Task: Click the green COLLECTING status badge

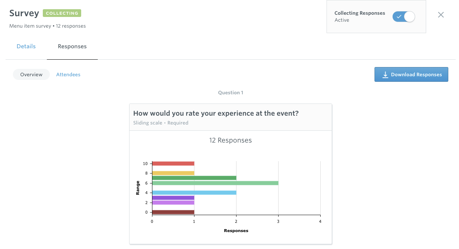Action: tap(62, 13)
